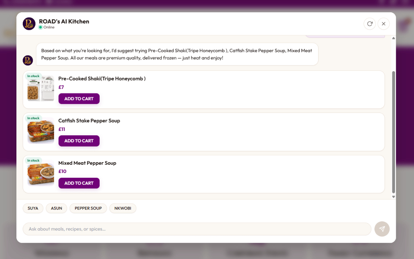Open the Catfish Stake Pepper Soup thumbnail
The width and height of the screenshot is (414, 259).
point(41,130)
